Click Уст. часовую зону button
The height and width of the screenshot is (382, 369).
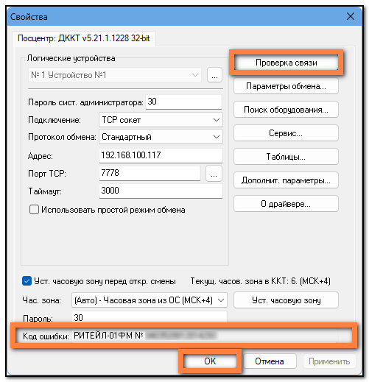286,300
